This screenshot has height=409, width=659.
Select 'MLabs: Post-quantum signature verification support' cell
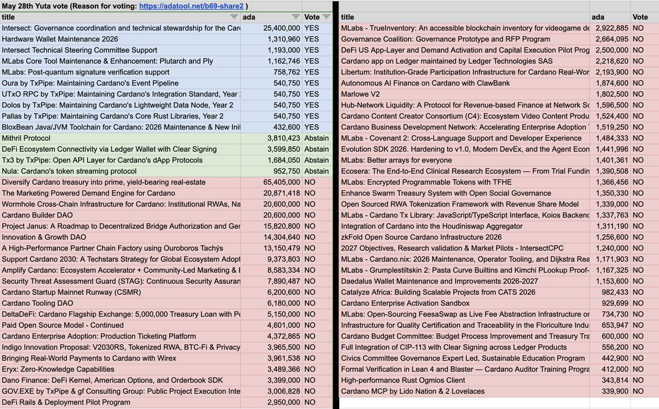(x=120, y=72)
